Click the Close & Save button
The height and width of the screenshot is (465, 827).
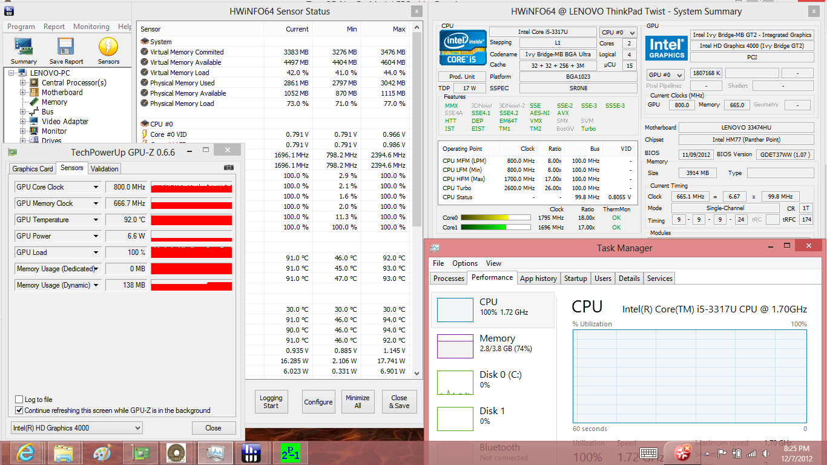[399, 401]
